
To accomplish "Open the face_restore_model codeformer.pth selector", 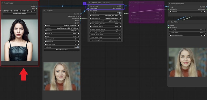I will (x=106, y=21).
